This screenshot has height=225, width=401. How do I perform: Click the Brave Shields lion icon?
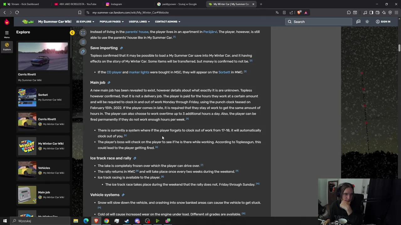(x=299, y=12)
